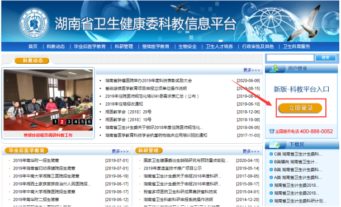
Task: Expand 更多>>> in 科教动态 section
Action: (252, 70)
